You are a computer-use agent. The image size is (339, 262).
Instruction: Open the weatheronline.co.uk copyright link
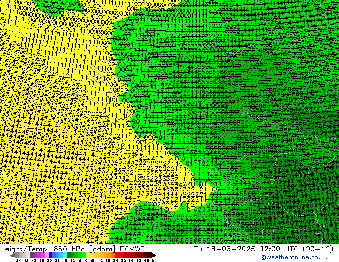pos(294,257)
